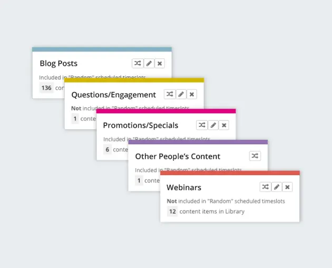Delete the Webinars category
This screenshot has width=332, height=268.
point(288,187)
